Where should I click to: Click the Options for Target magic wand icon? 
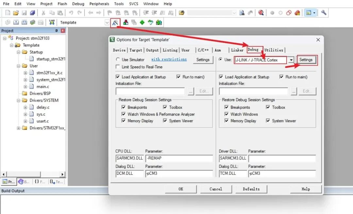(x=115, y=22)
